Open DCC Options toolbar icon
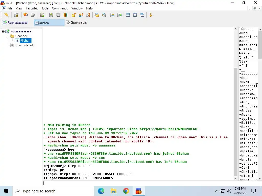The image size is (262, 196). click(88, 15)
